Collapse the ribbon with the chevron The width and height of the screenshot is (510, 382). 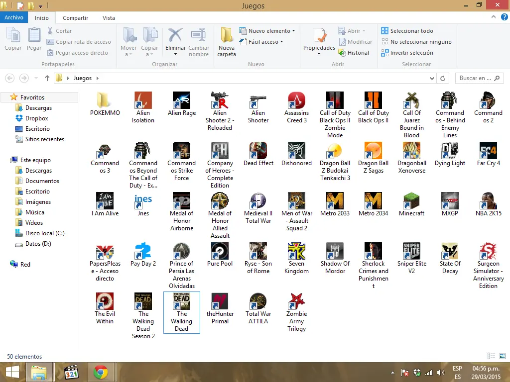pos(494,17)
